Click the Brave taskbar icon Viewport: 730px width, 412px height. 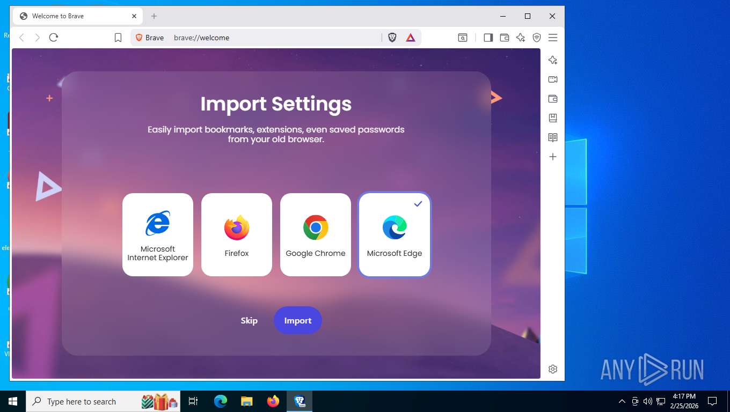300,401
